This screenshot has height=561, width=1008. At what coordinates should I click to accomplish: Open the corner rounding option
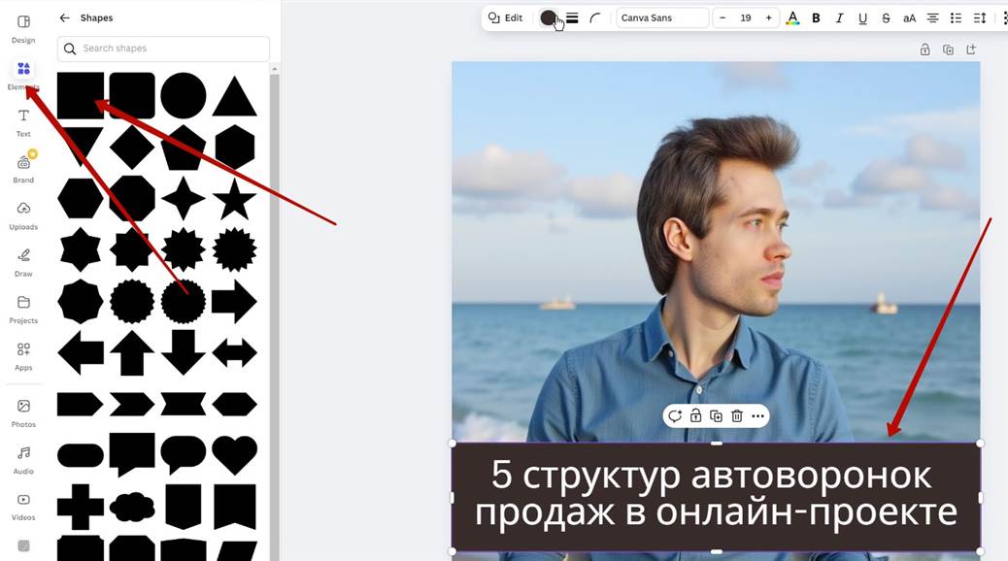(x=595, y=17)
